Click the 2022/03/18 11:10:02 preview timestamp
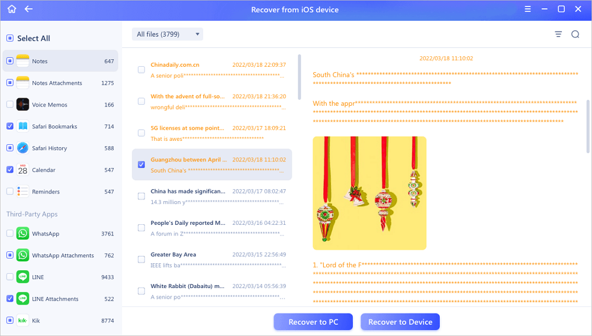592x336 pixels. click(x=446, y=59)
